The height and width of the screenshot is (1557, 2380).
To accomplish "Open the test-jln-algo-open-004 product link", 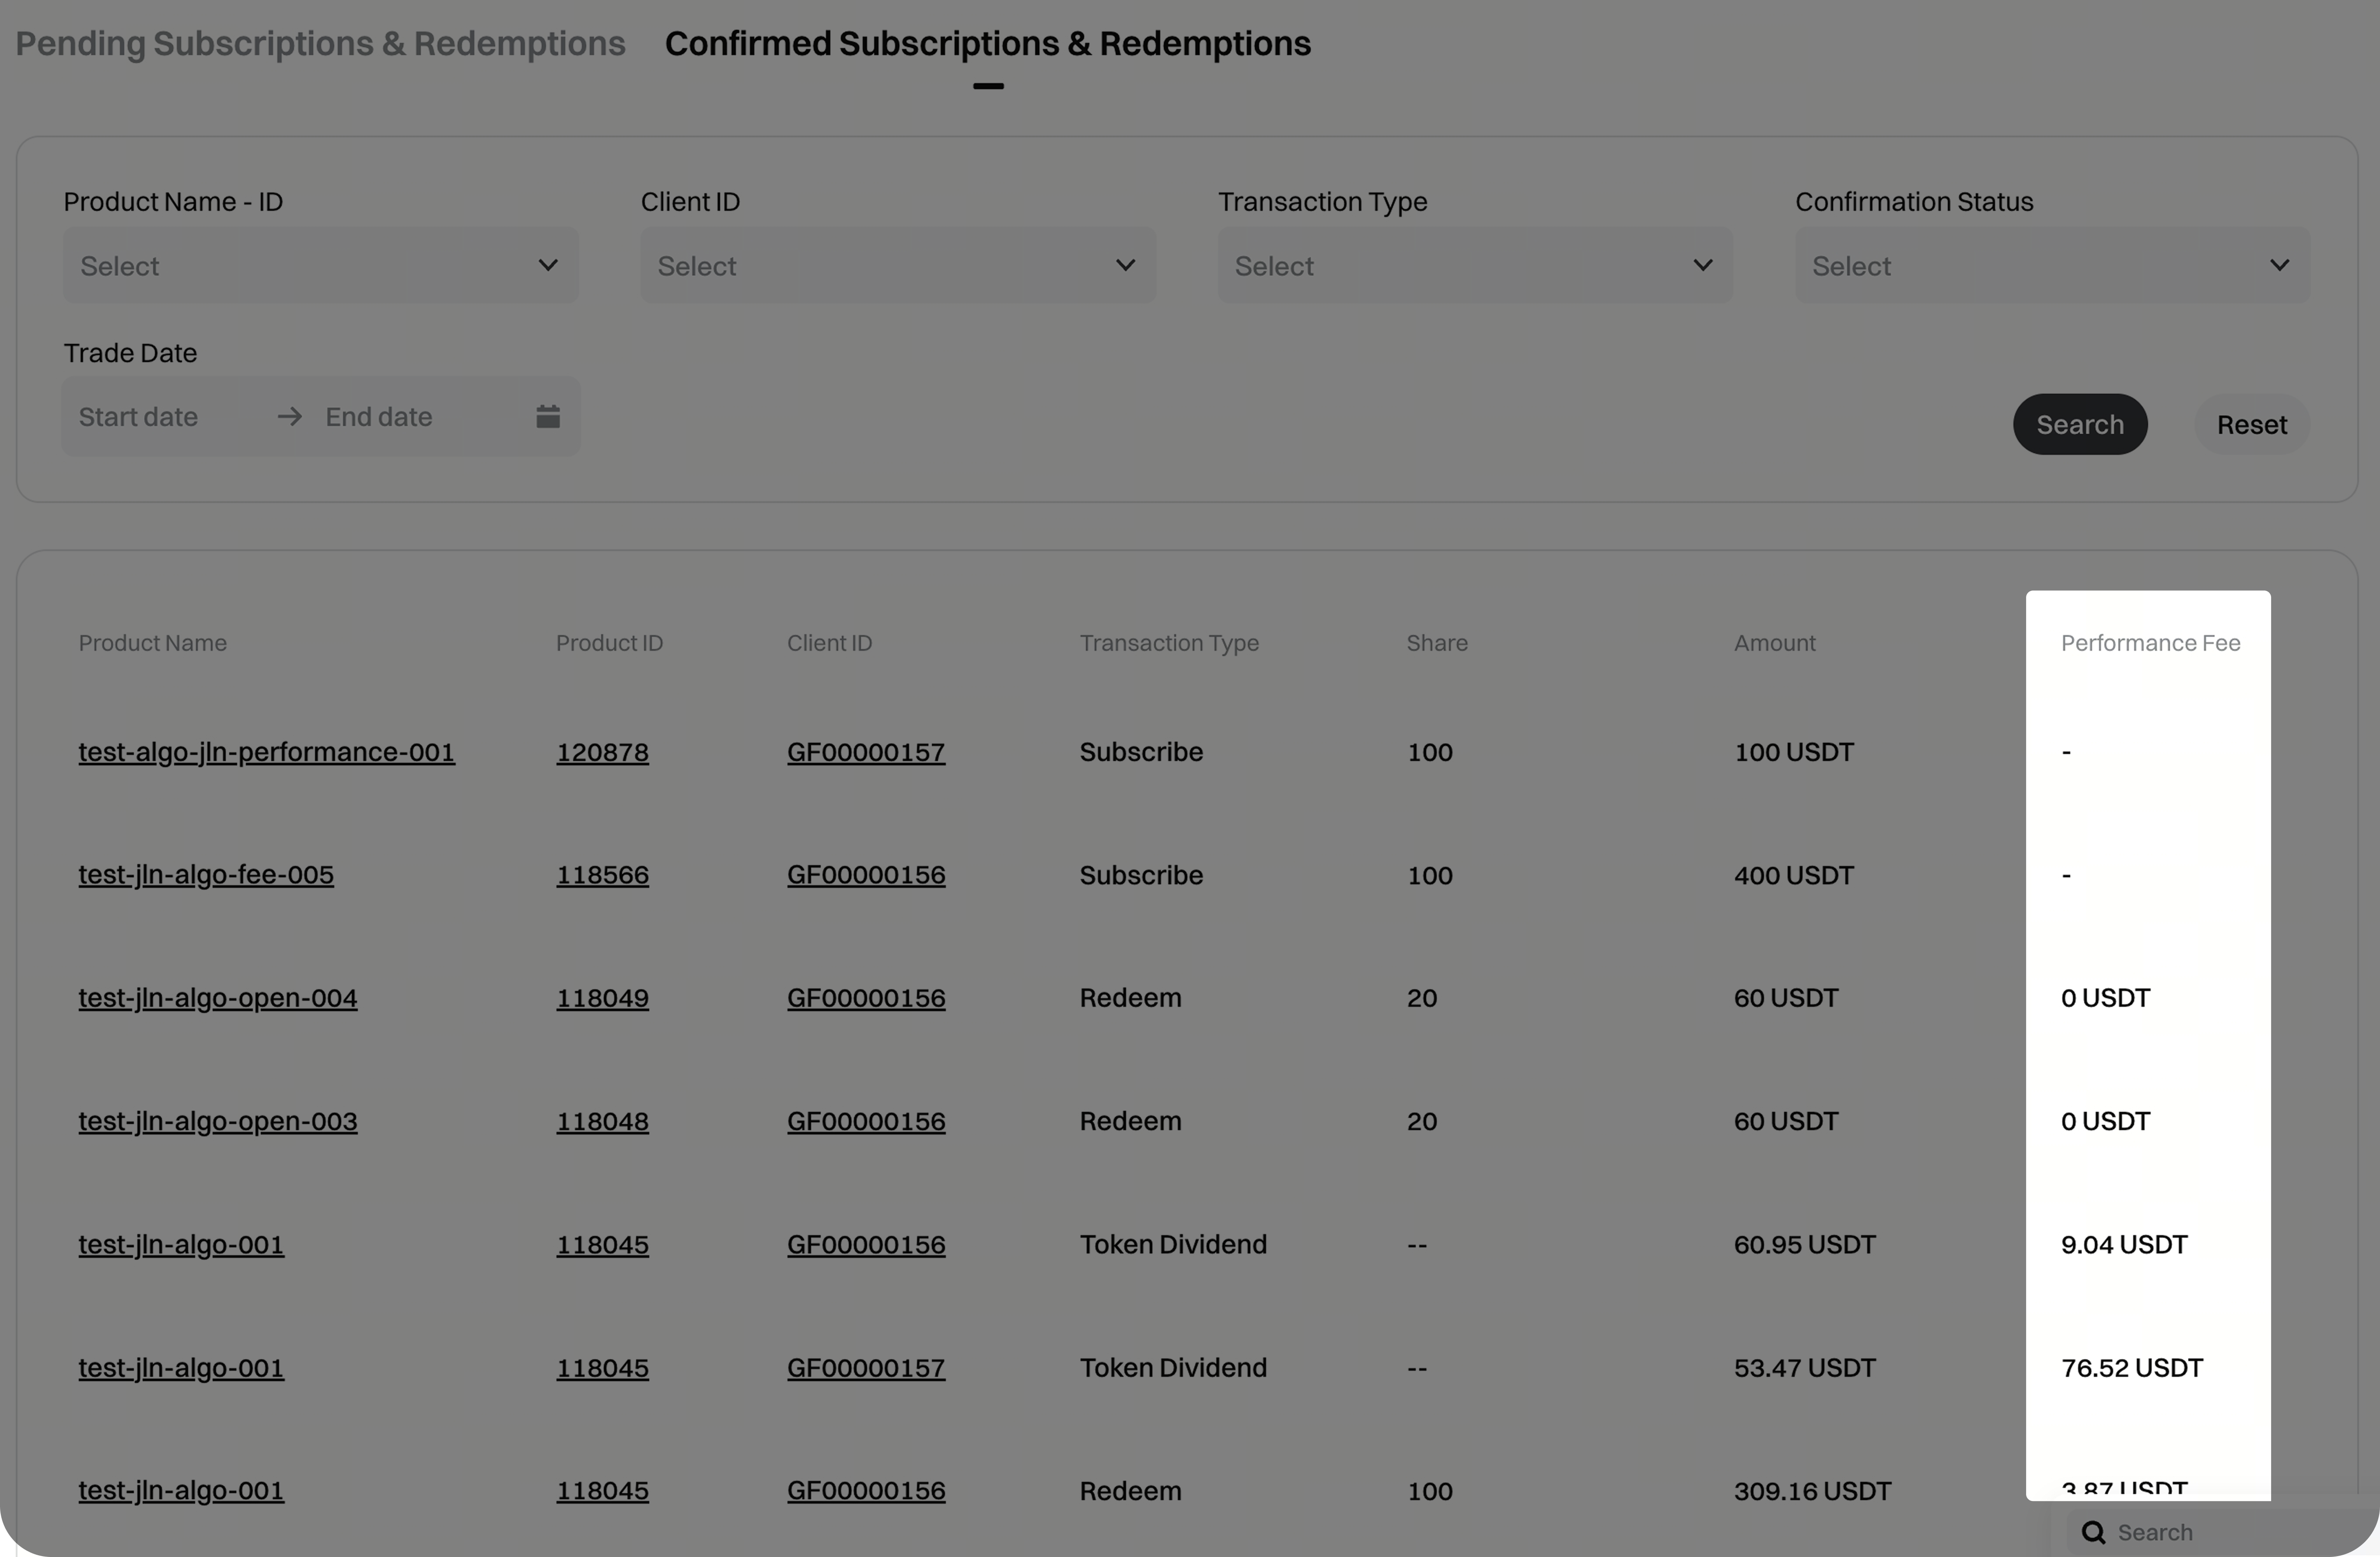I will click(217, 997).
